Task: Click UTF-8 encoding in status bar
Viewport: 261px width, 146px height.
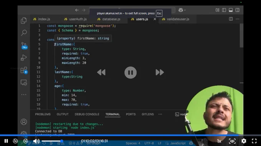Action: point(149,143)
